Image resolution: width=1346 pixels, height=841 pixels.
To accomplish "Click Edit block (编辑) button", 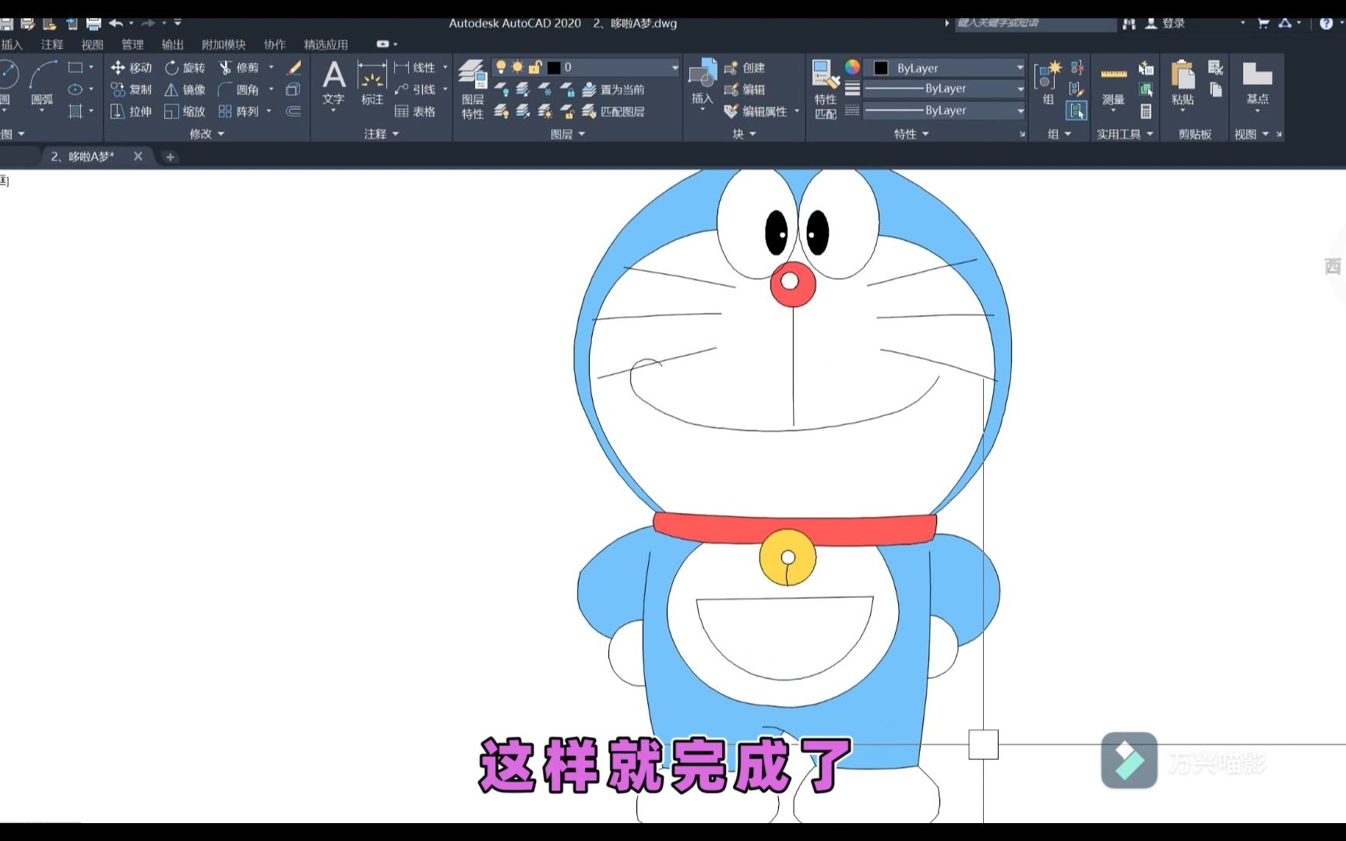I will (x=745, y=90).
